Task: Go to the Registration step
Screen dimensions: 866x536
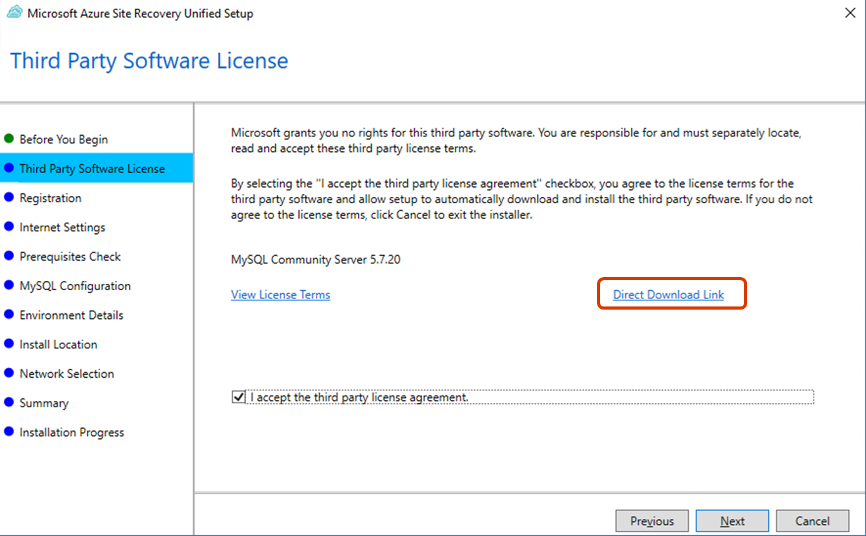Action: (51, 198)
